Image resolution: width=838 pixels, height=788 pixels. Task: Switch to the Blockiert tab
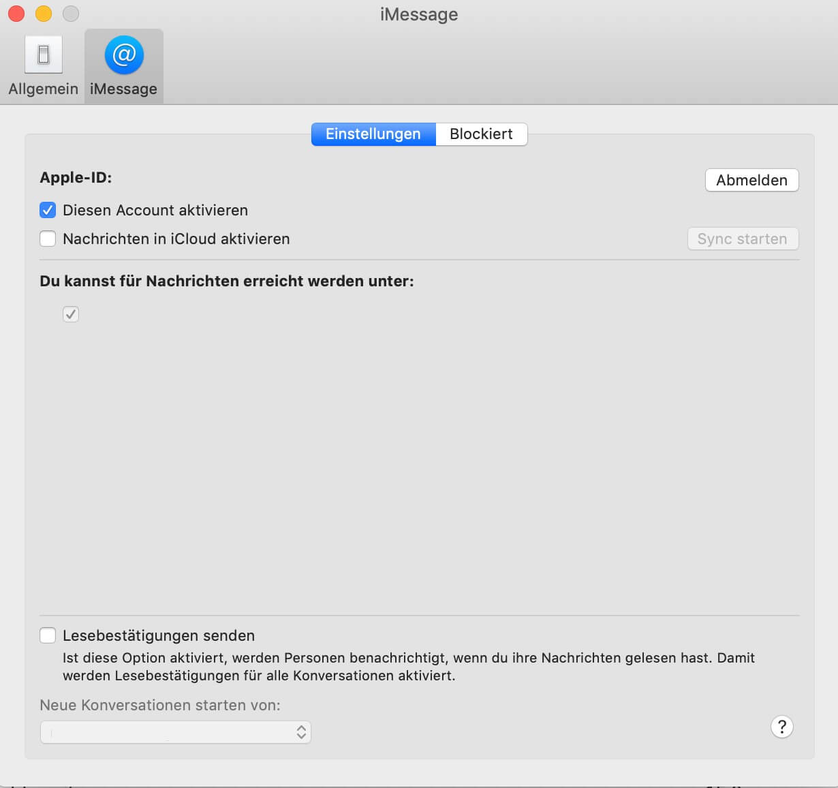[x=481, y=134]
